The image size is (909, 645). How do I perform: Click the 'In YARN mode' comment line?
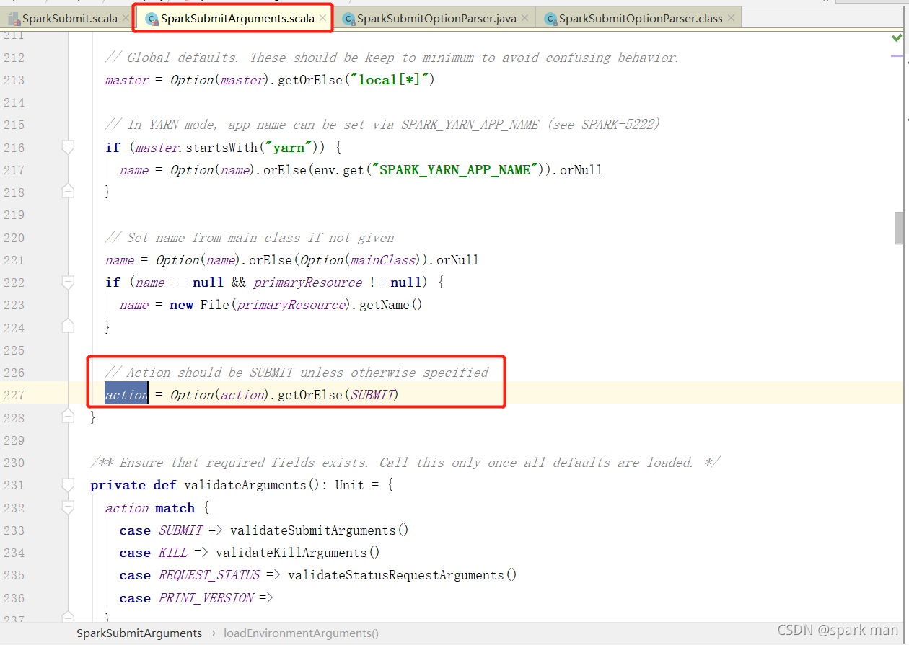(382, 125)
